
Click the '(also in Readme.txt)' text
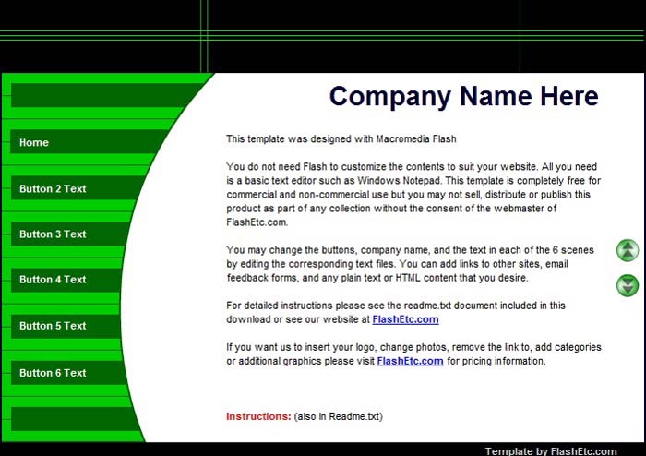[338, 416]
